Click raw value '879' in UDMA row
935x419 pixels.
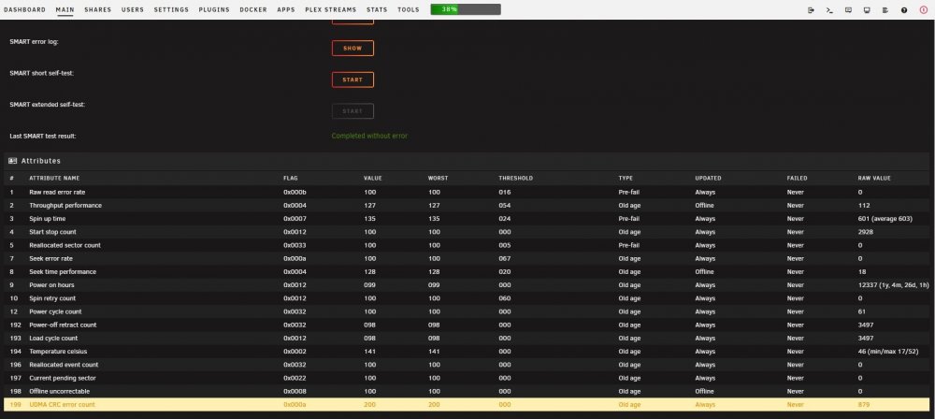[863, 405]
